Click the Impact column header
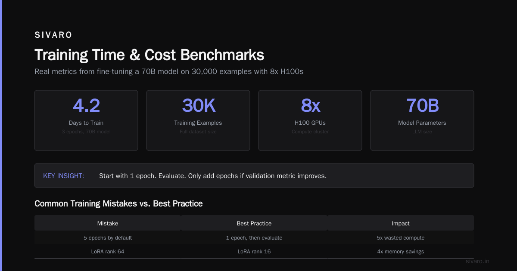Screen dimensions: 517x271 401,223
